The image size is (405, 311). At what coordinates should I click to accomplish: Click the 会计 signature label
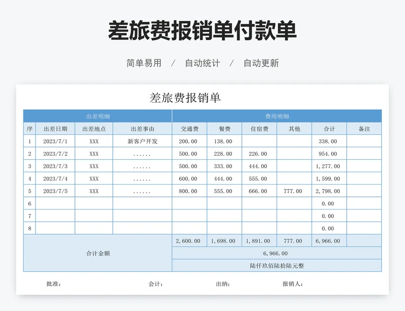tap(156, 284)
